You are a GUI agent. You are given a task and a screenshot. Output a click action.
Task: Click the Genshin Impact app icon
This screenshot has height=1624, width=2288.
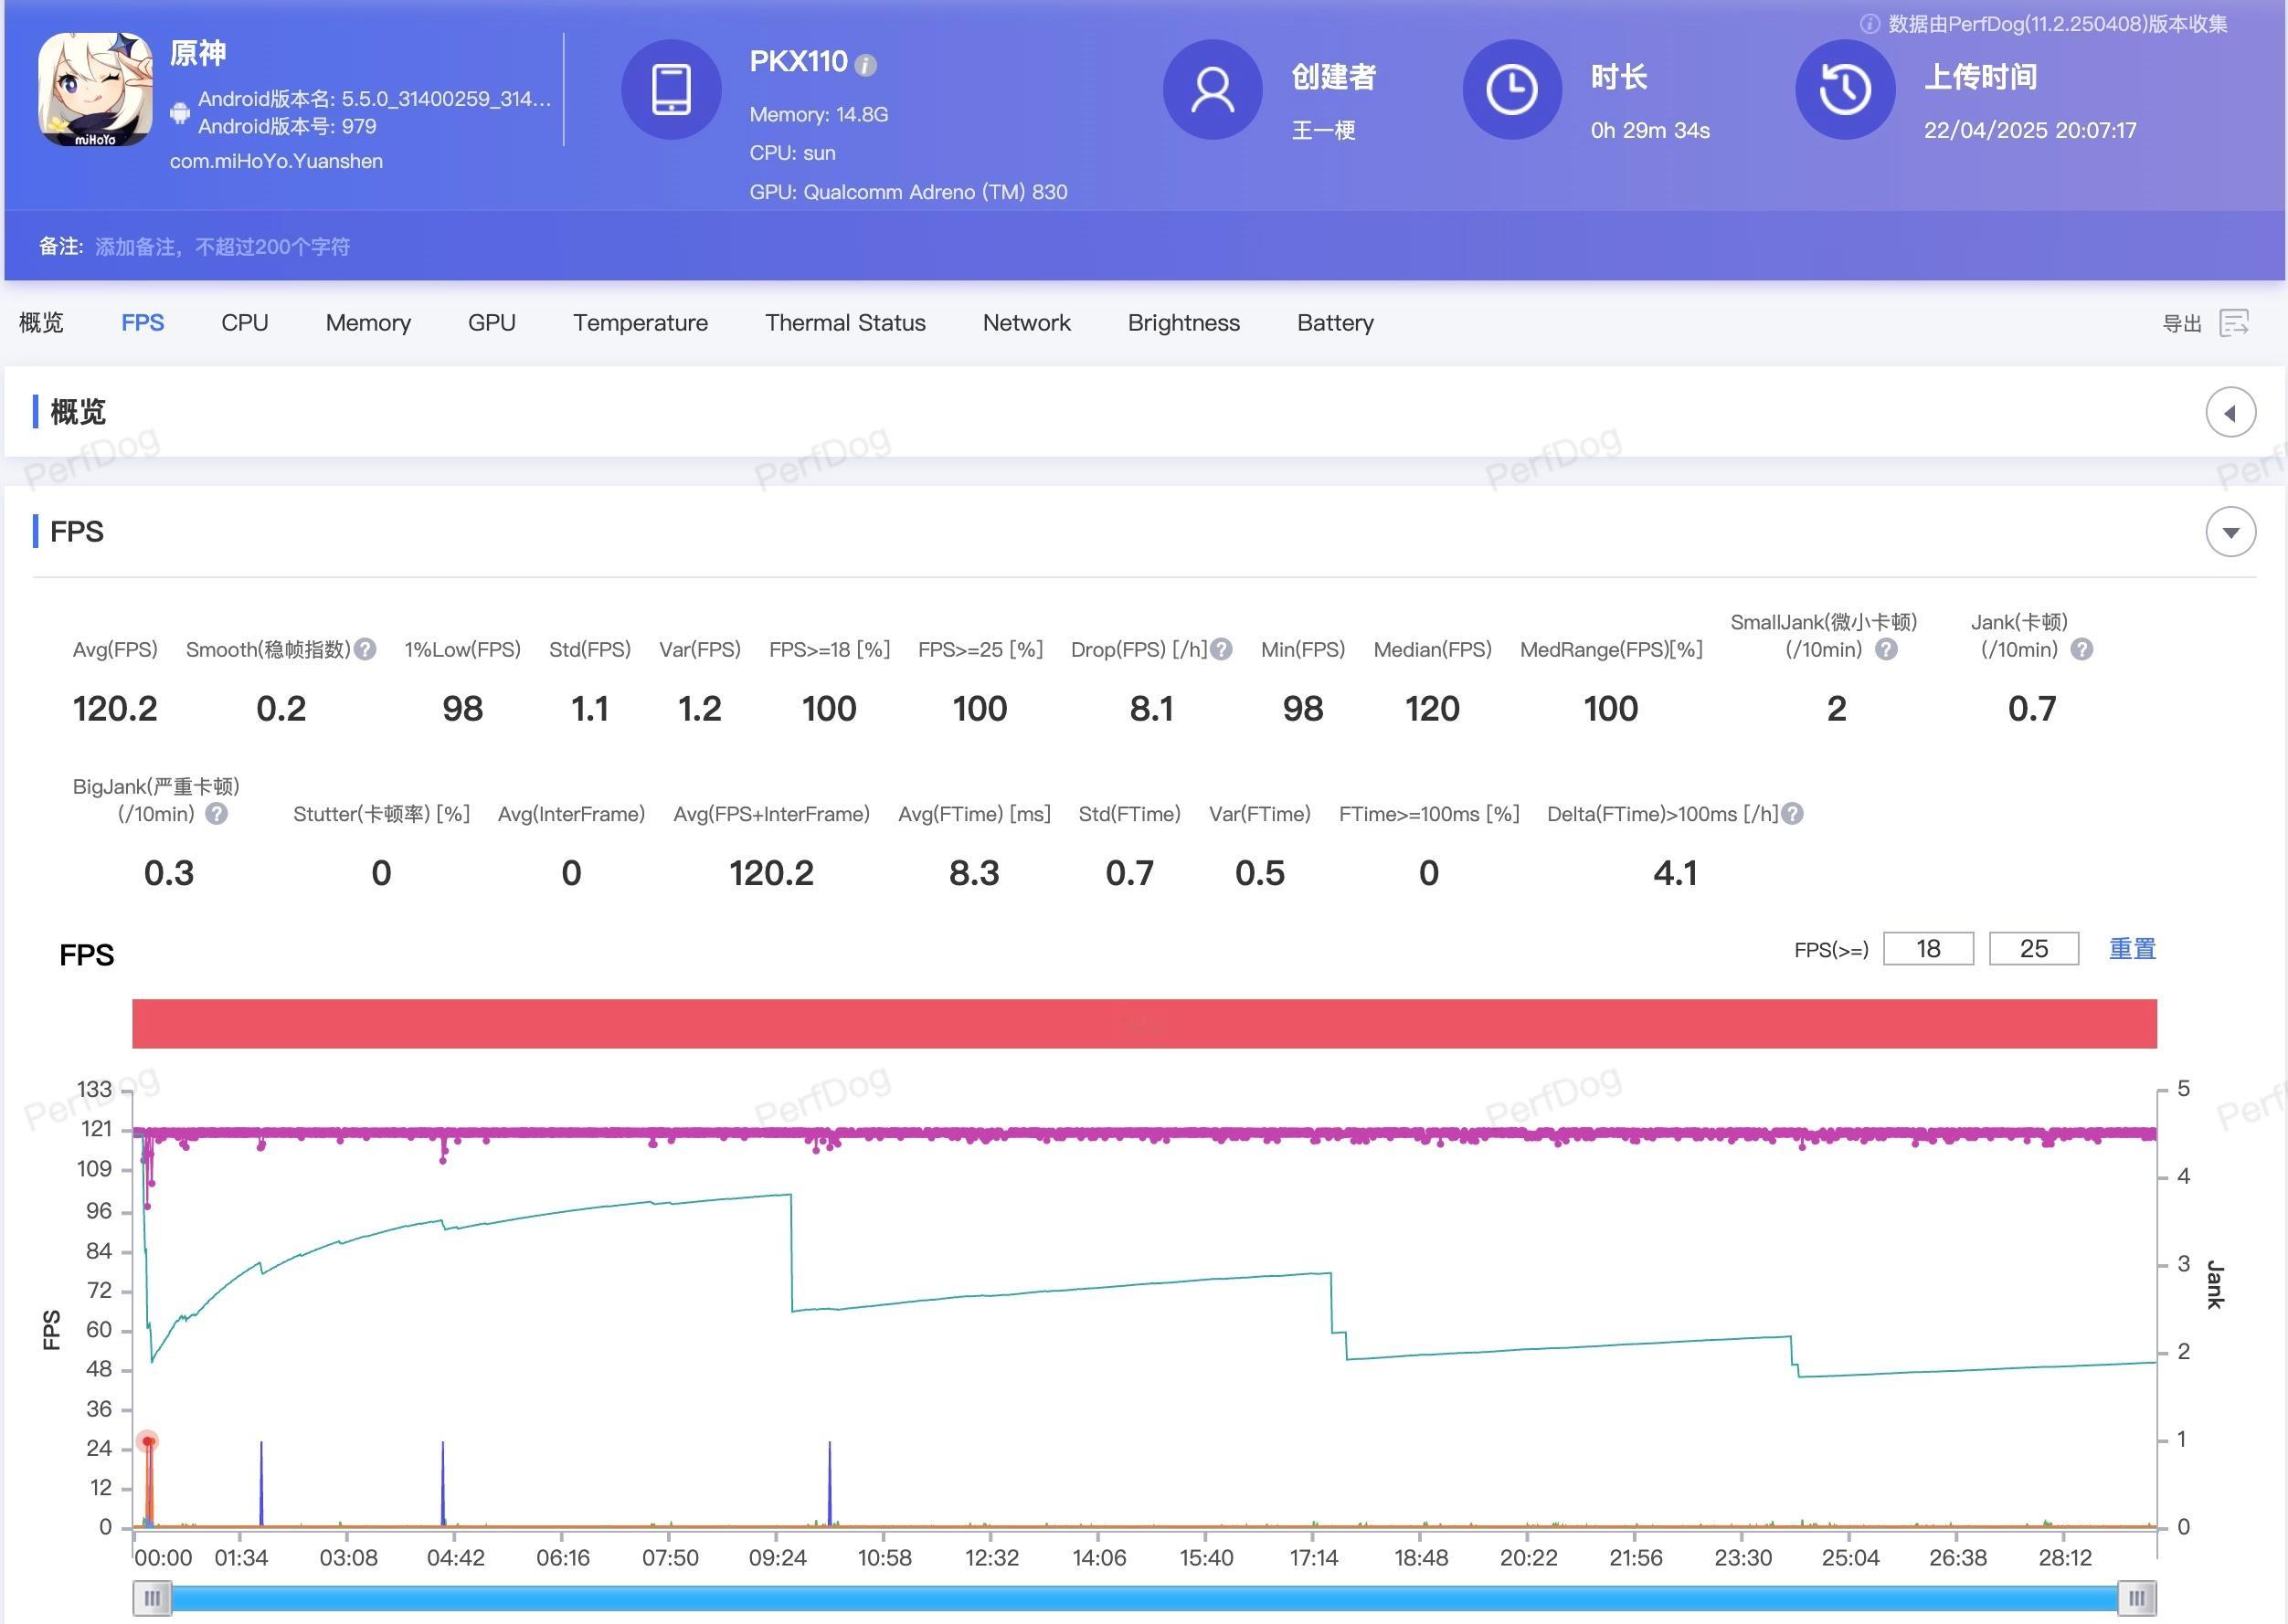(x=95, y=89)
